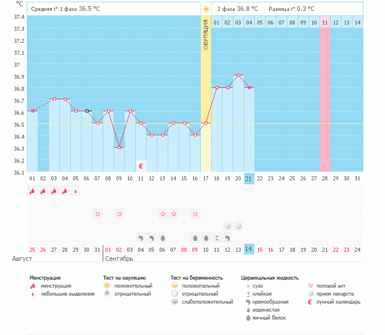This screenshot has height=335, width=385.
Task: Select the highlighted calendar date 14
Action: coord(249,249)
